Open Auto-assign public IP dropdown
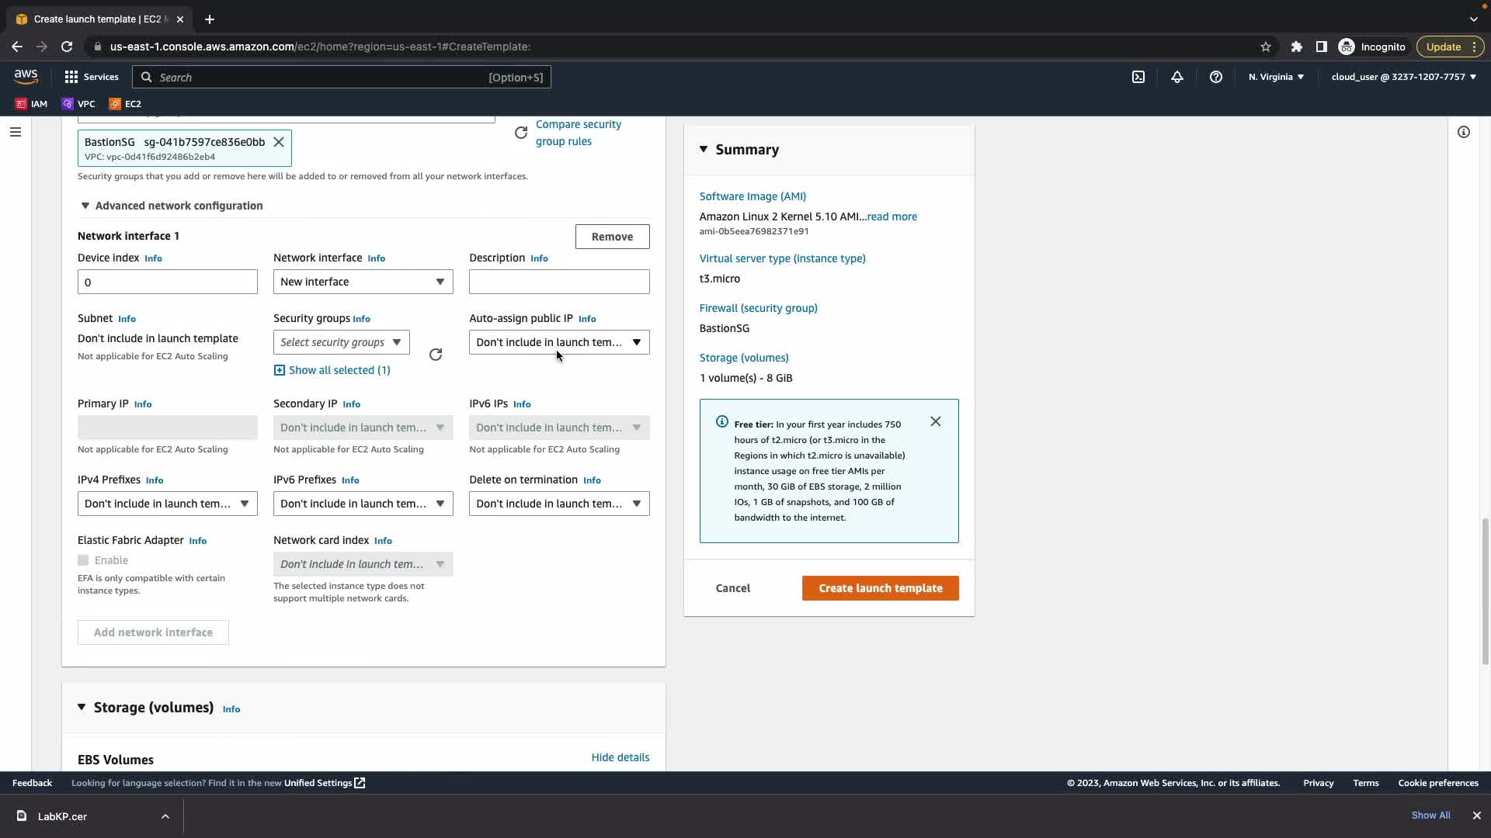Image resolution: width=1491 pixels, height=838 pixels. (x=558, y=342)
